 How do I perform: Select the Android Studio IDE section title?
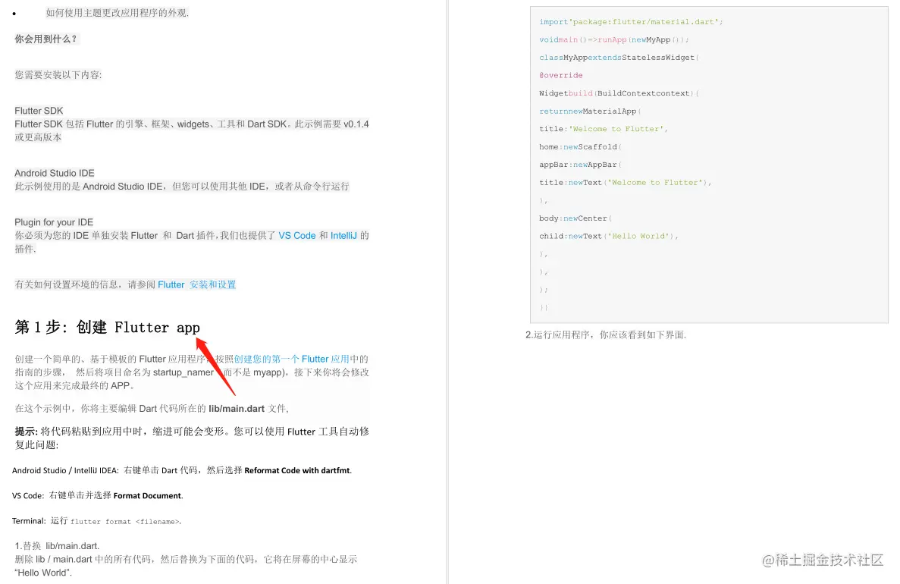coord(55,173)
